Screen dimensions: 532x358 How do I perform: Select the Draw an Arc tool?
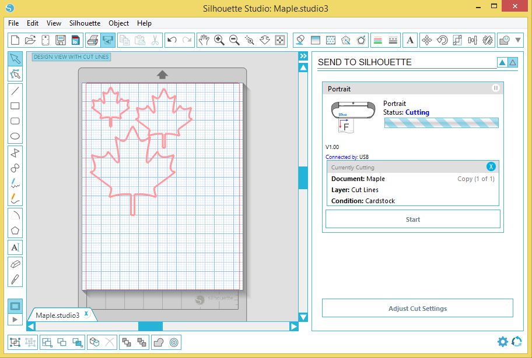(15, 215)
